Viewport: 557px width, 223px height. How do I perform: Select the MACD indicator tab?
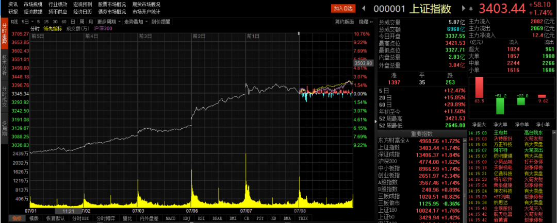pos(170,219)
